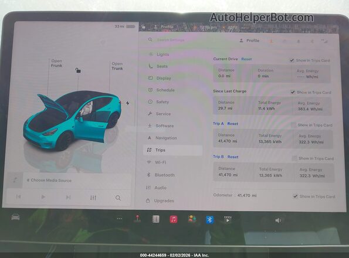
Task: Tap the unlock padlock icon above car
Action: tap(78, 70)
